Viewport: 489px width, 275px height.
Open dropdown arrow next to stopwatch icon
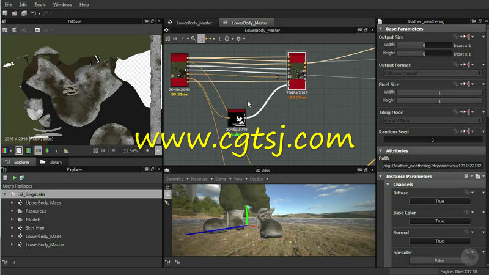(232, 38)
